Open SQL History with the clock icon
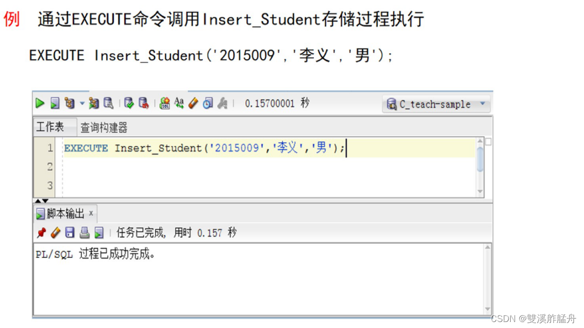This screenshot has height=328, width=584. click(208, 103)
